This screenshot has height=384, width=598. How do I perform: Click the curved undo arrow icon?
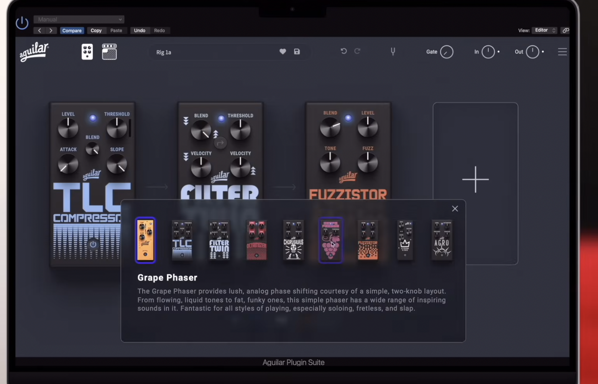point(343,51)
